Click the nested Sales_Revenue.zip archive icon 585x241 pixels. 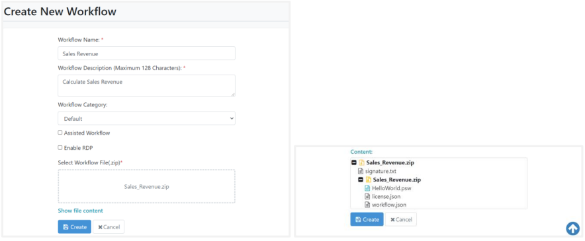point(368,180)
